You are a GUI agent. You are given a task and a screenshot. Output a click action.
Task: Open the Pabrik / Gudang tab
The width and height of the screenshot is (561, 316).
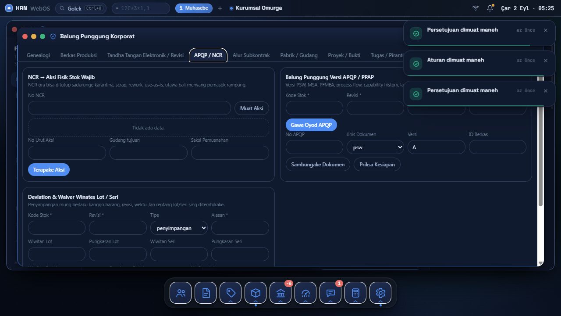coord(299,55)
